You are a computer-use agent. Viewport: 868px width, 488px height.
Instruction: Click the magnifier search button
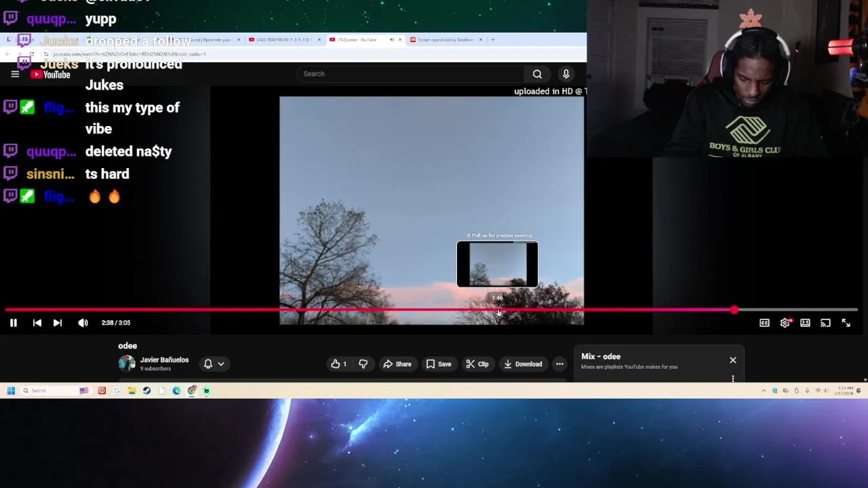(x=537, y=74)
